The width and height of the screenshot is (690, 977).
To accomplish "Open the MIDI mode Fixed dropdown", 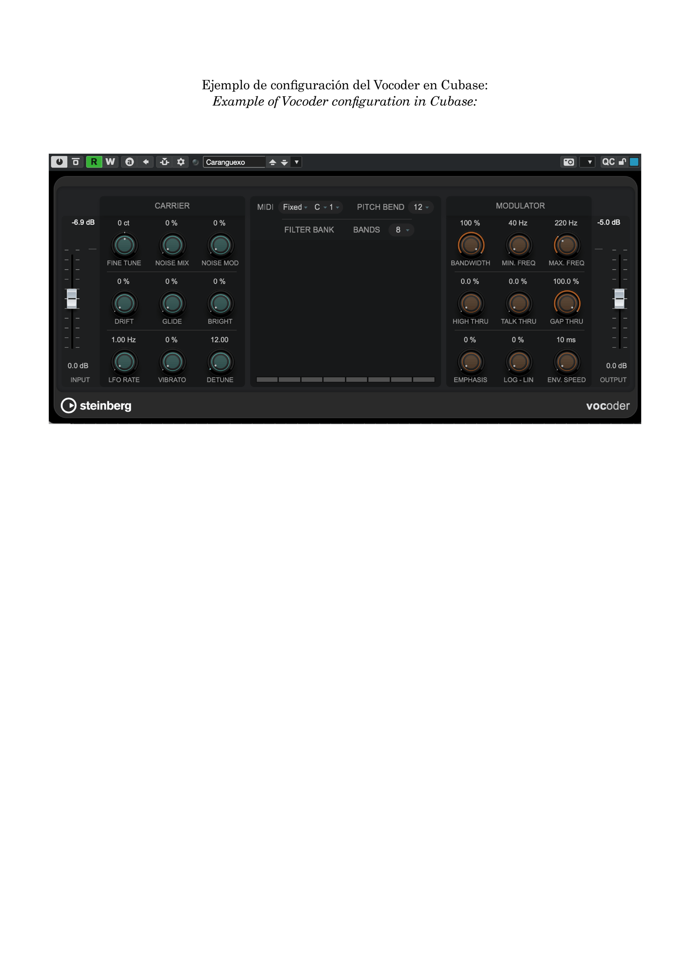I will pos(295,207).
